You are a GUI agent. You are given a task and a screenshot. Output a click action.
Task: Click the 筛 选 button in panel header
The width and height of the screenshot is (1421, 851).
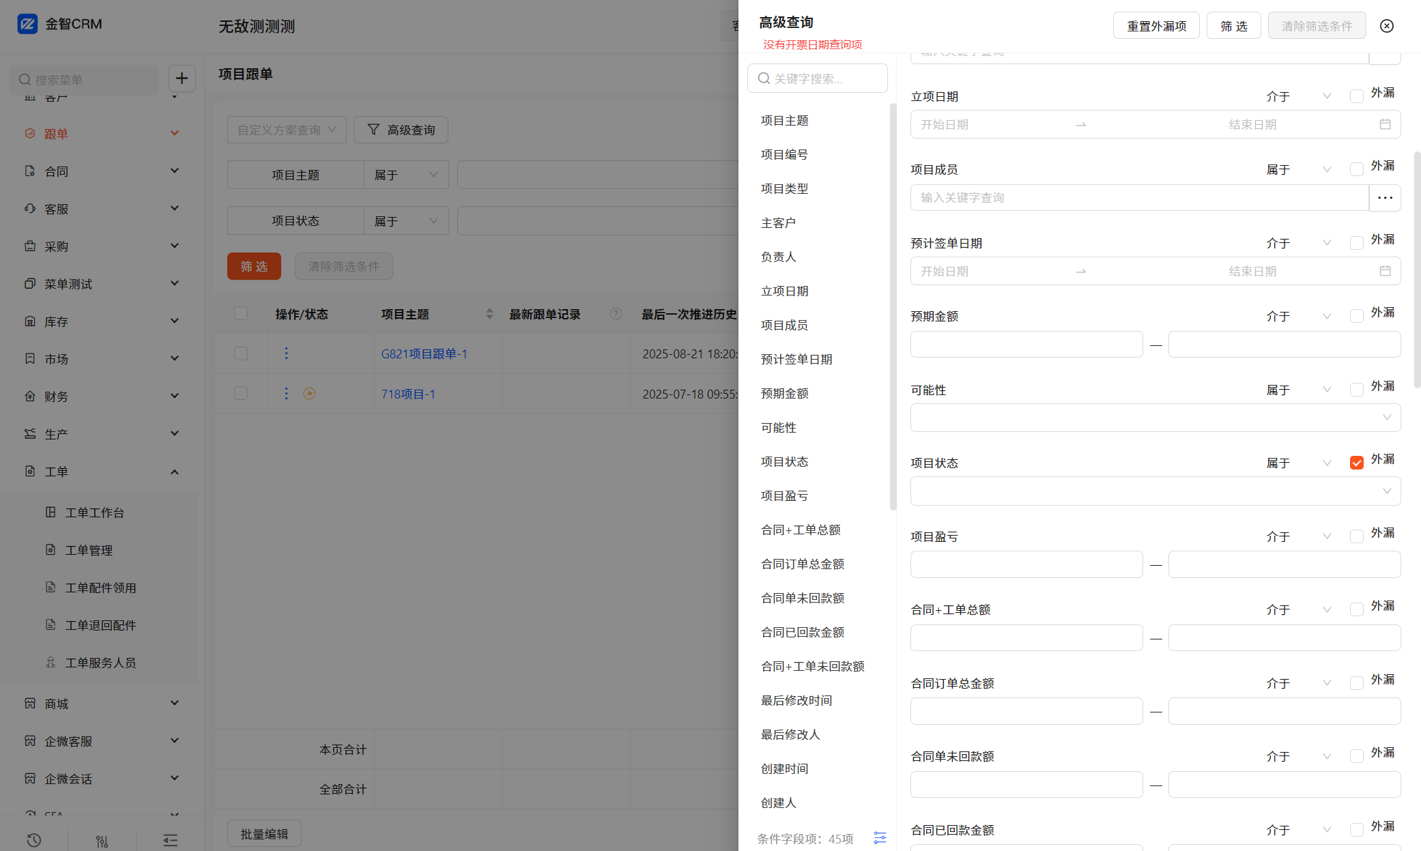pos(1233,26)
